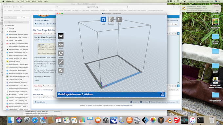Click the Safari forward button

tap(16, 7)
